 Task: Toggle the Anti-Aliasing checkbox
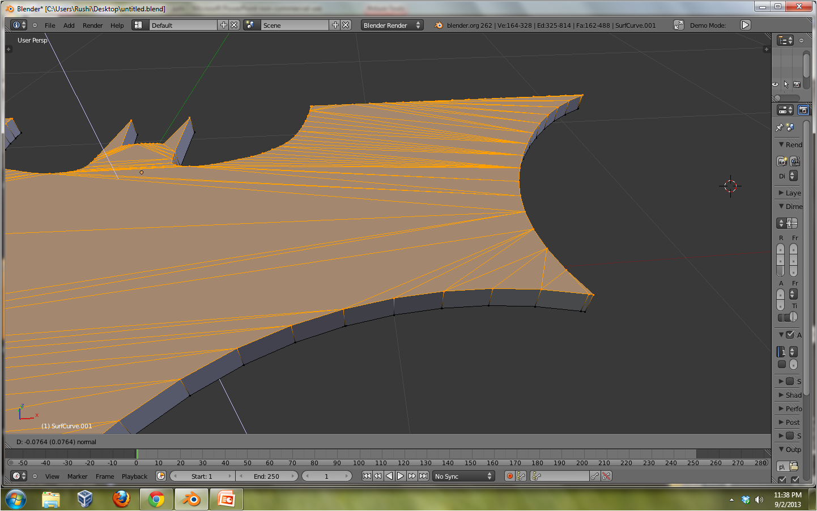point(790,335)
